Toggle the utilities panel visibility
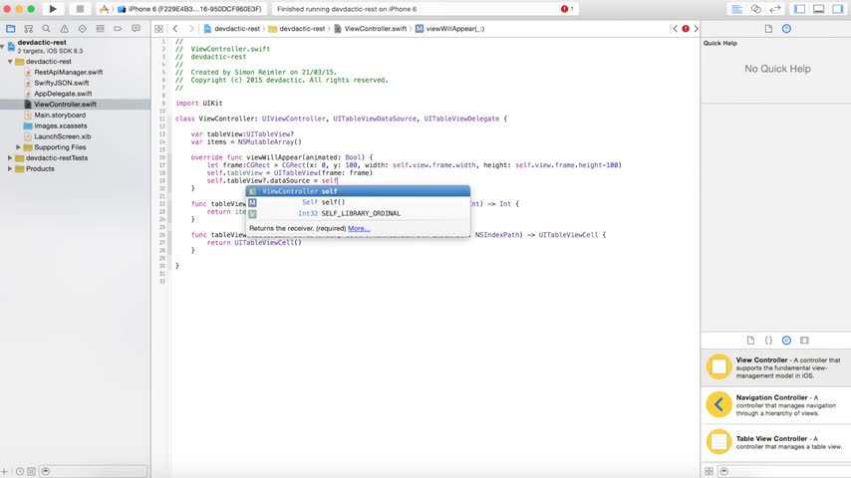Screen dimensions: 851x478 pos(837,9)
